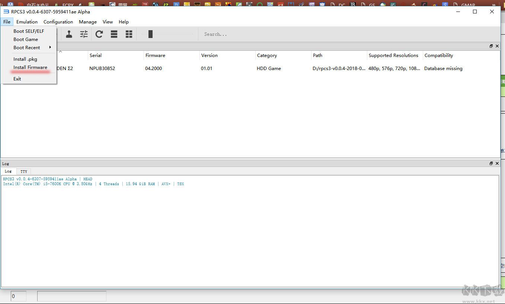Refresh the game list with circular arrow
505x304 pixels.
tap(99, 34)
